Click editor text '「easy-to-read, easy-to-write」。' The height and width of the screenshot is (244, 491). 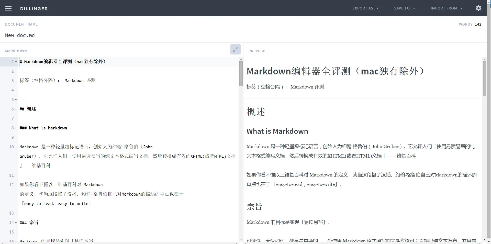(x=59, y=204)
